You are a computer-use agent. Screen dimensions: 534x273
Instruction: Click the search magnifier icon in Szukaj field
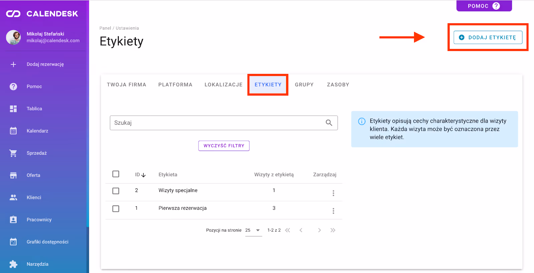329,123
